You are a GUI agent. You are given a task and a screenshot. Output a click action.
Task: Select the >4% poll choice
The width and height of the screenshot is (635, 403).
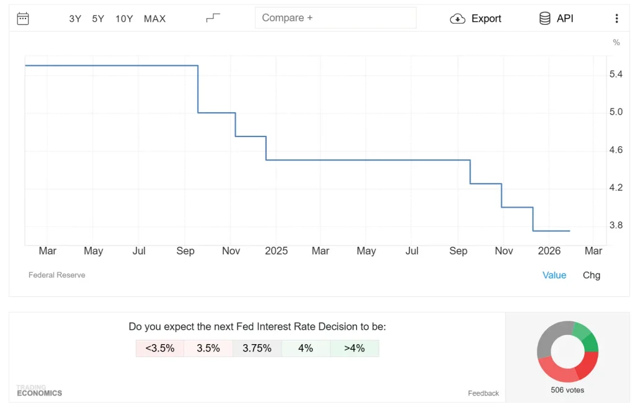(x=354, y=348)
